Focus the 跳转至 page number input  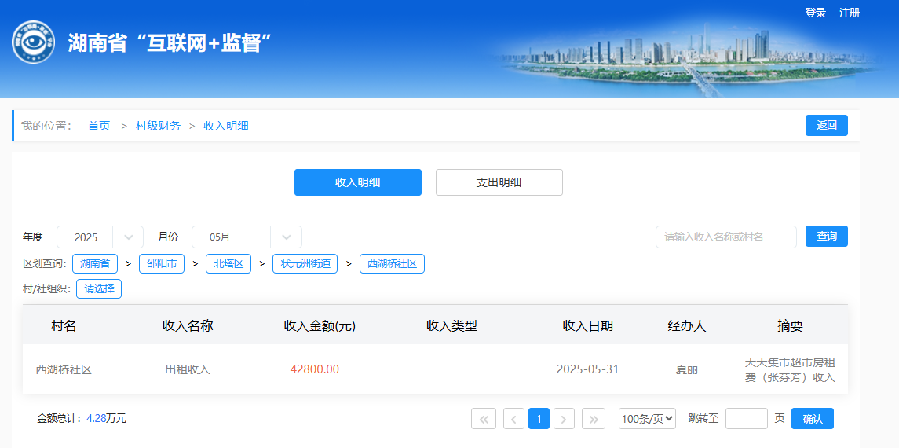[747, 419]
